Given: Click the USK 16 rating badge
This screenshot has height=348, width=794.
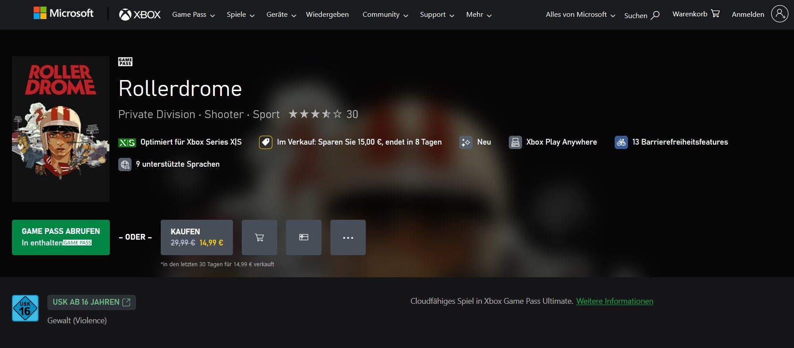Looking at the screenshot, I should point(25,308).
